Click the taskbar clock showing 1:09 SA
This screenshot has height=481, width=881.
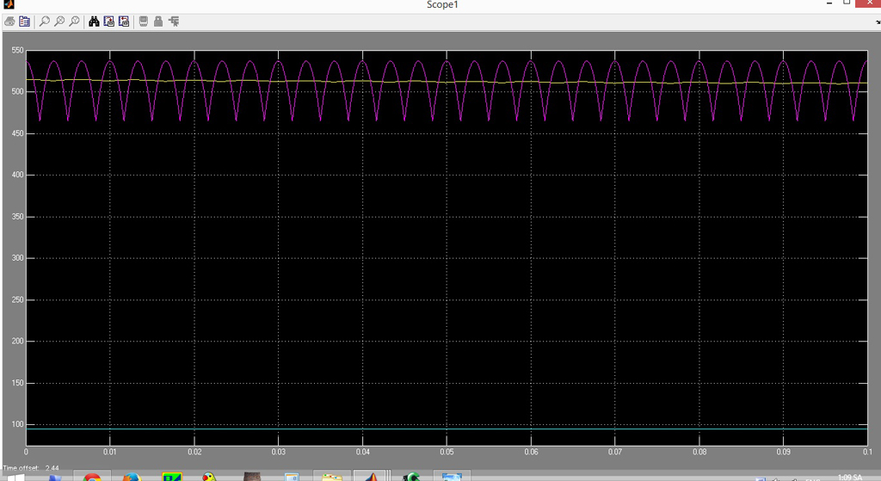coord(849,477)
